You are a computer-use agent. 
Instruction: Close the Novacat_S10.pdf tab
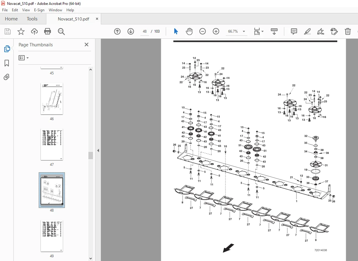(97, 19)
